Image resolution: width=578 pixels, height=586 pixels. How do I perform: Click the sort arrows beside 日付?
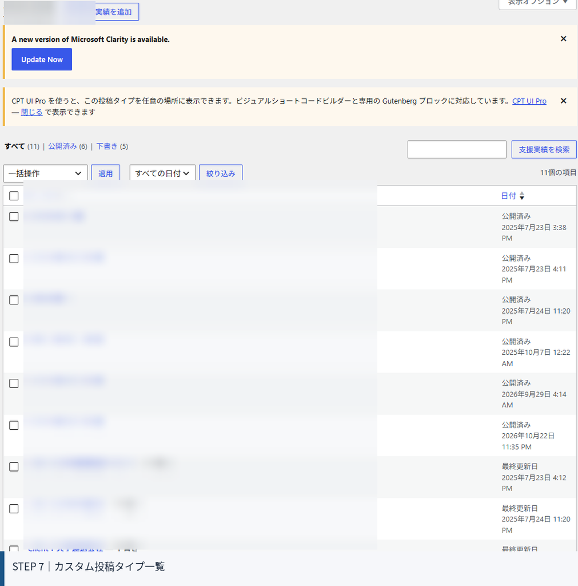(x=522, y=196)
